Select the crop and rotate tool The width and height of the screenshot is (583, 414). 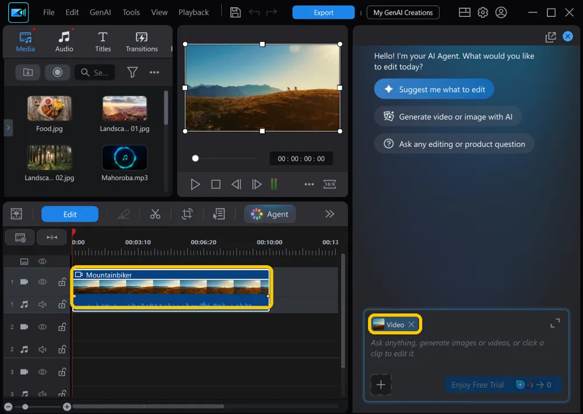click(x=187, y=214)
